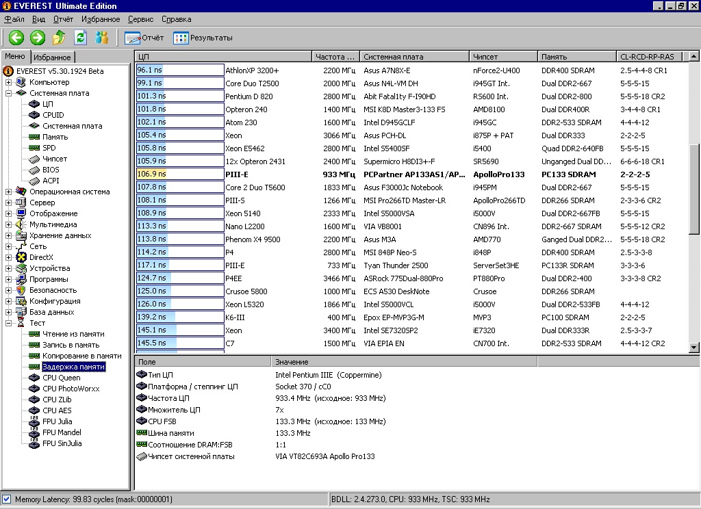The height and width of the screenshot is (509, 701).
Task: Sort by the Частота column header
Action: 335,57
